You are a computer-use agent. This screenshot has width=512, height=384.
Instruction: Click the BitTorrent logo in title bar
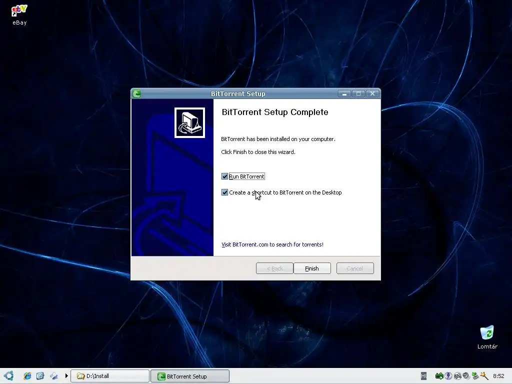(x=137, y=93)
